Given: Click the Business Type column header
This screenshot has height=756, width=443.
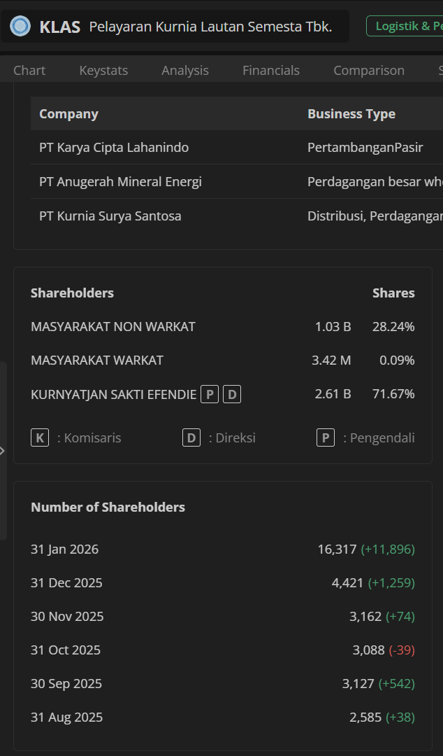Looking at the screenshot, I should [x=351, y=113].
